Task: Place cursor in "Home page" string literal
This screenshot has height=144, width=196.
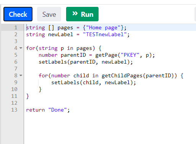Action: point(103,28)
